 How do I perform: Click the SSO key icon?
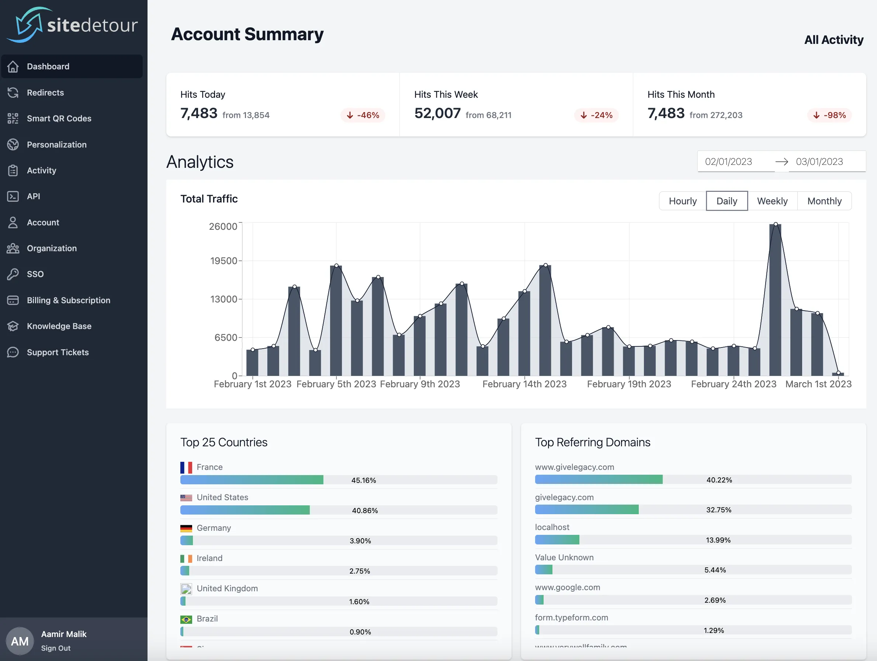13,274
